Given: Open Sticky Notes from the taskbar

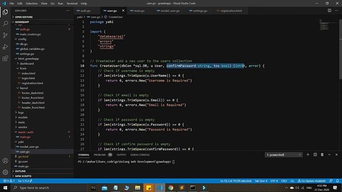Looking at the screenshot, I should click(x=149, y=188).
